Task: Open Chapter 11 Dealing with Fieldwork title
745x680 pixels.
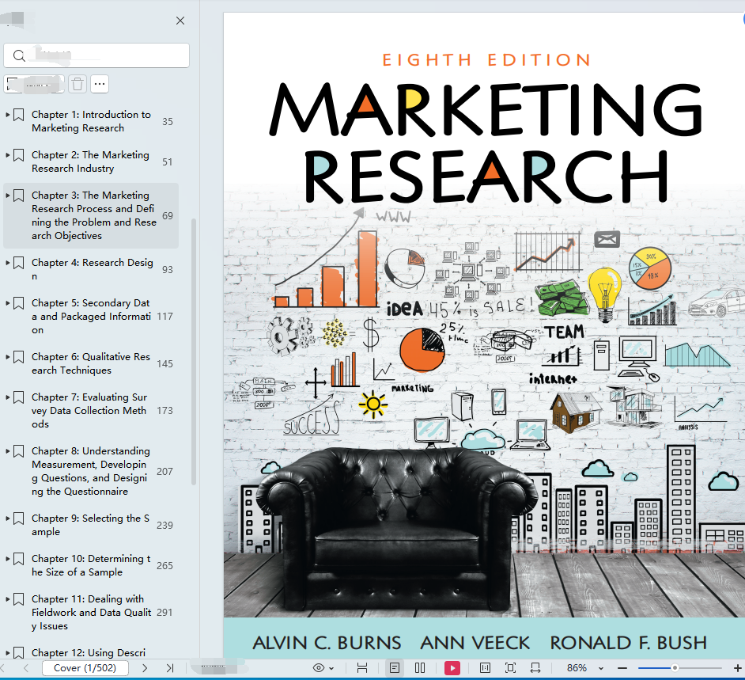Action: (91, 613)
